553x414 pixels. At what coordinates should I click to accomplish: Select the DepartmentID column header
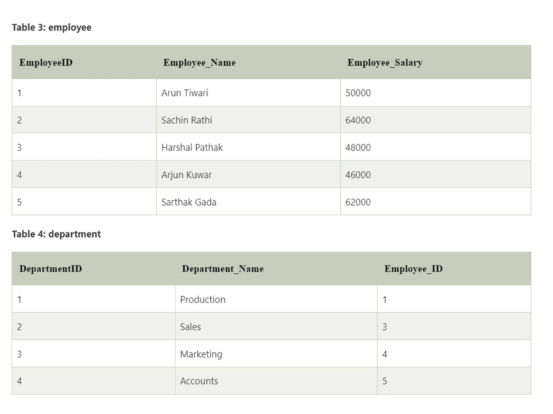50,269
